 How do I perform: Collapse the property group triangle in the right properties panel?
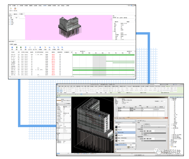click(x=113, y=31)
